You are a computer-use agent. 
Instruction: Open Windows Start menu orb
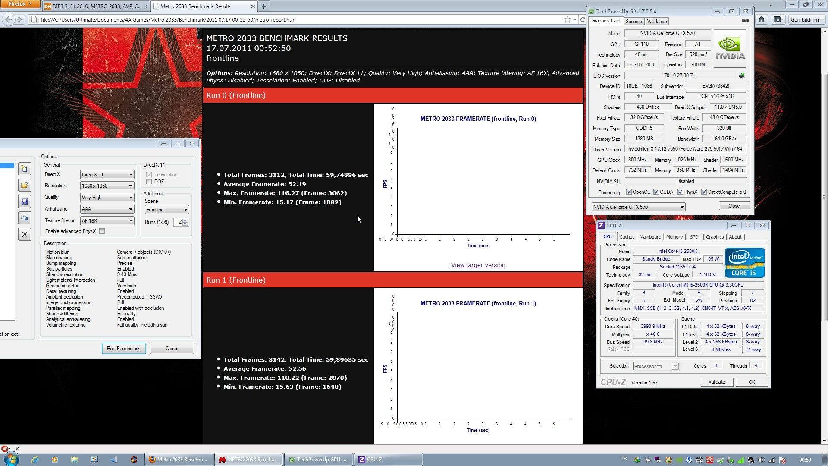click(x=12, y=459)
